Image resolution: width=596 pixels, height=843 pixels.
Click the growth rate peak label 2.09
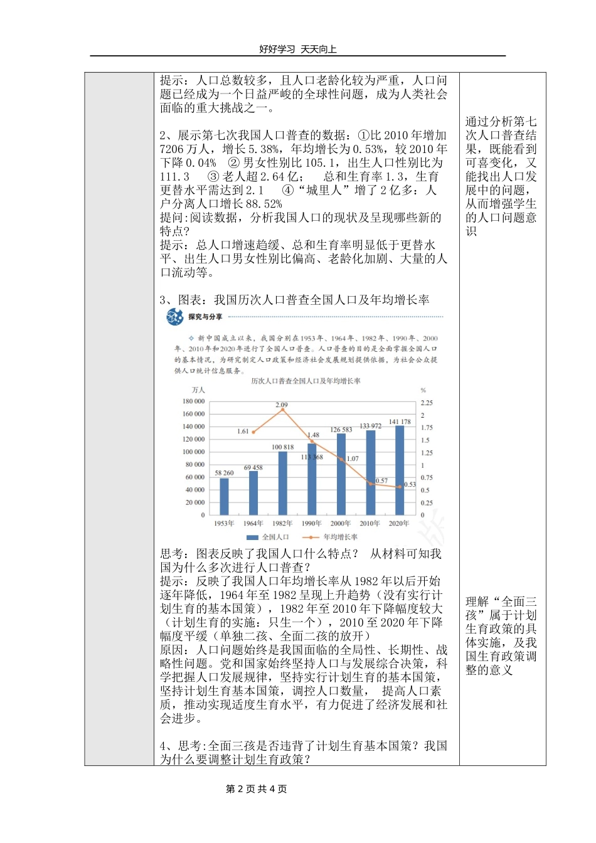(x=282, y=405)
